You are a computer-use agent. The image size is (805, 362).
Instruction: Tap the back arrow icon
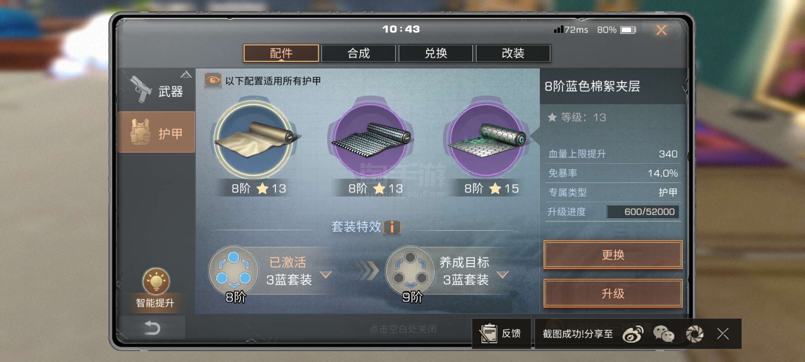[152, 328]
